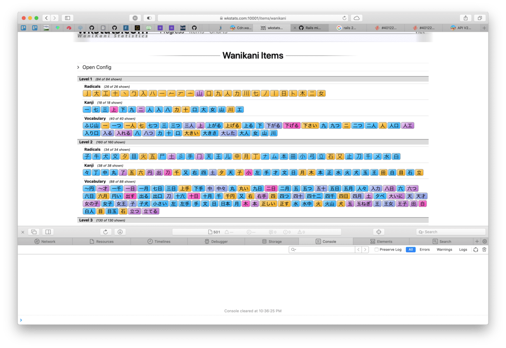Click the wkstats.com address bar
This screenshot has width=506, height=348.
[253, 18]
